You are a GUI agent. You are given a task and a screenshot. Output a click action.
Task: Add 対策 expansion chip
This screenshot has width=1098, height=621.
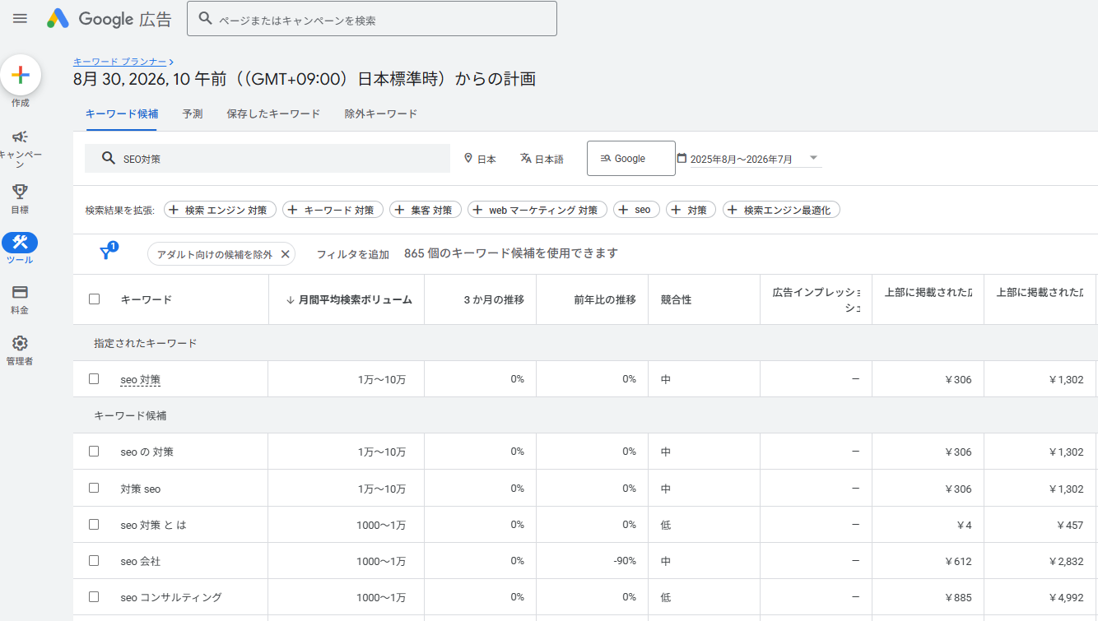[x=691, y=210]
